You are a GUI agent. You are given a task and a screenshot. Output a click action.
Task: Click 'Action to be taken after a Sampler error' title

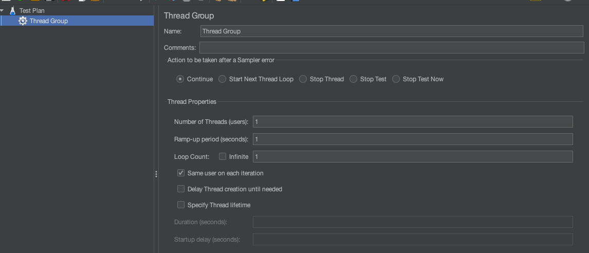click(221, 60)
